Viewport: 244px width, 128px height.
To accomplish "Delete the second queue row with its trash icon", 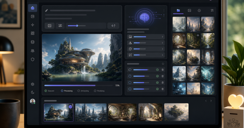I will 162,76.
